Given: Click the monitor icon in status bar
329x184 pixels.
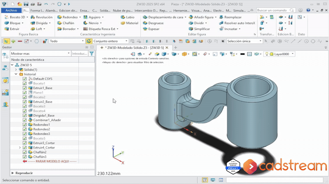Looking at the screenshot, I should click(213, 180).
